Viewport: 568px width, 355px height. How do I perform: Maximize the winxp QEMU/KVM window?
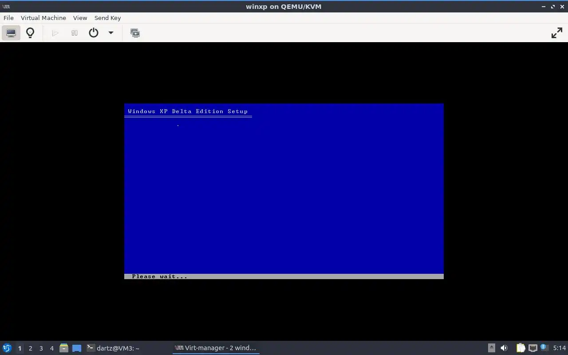553,7
